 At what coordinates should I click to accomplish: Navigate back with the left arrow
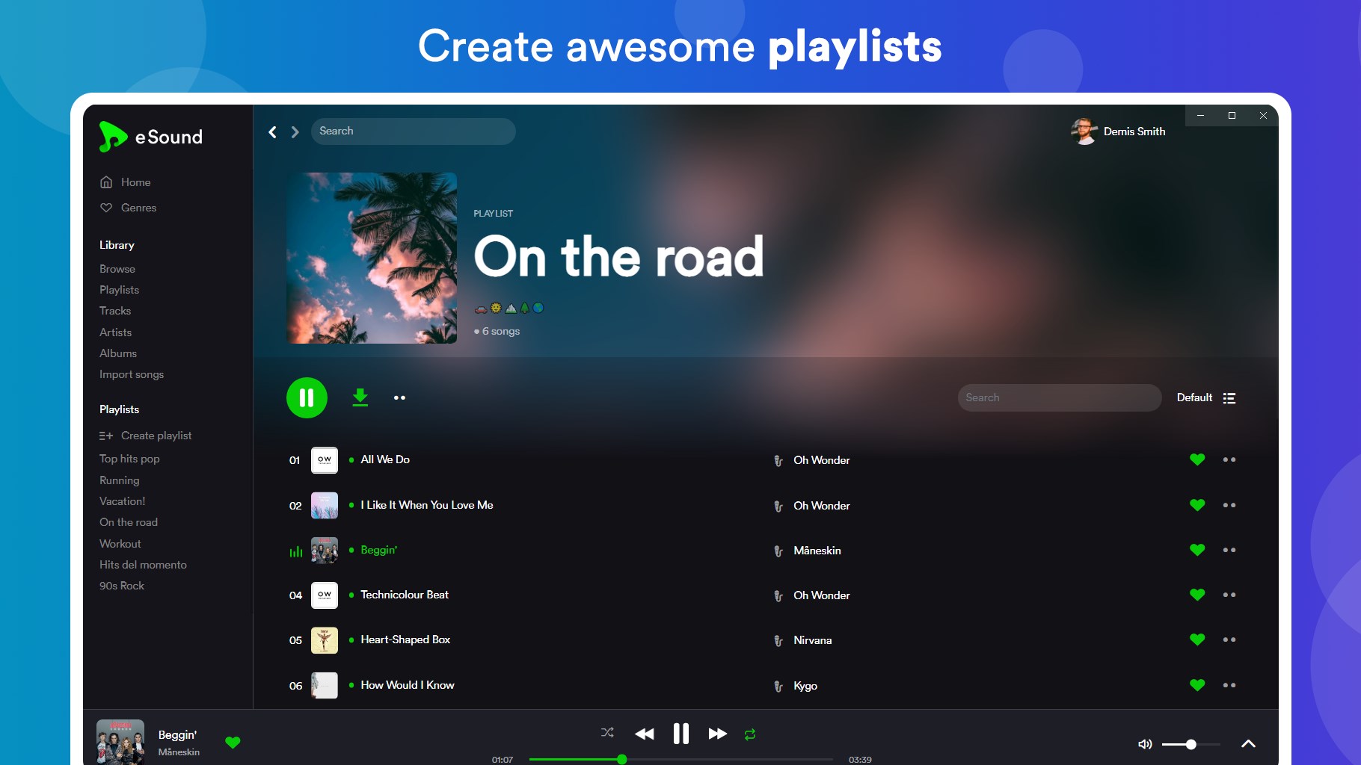pyautogui.click(x=273, y=132)
